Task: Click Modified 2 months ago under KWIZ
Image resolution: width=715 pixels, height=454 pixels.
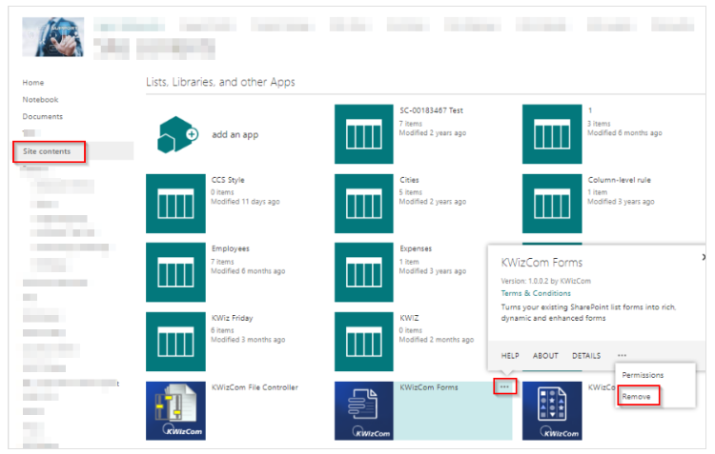Action: tap(437, 339)
